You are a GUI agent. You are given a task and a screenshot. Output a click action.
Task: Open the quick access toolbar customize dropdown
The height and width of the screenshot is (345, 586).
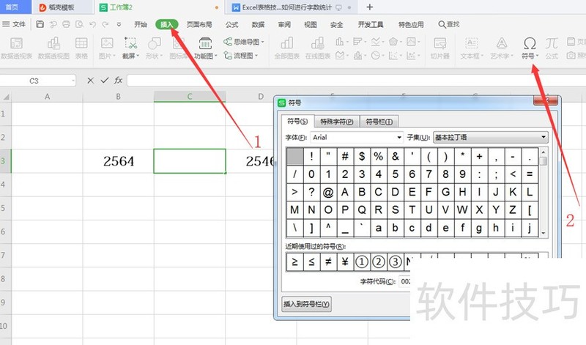pyautogui.click(x=119, y=24)
